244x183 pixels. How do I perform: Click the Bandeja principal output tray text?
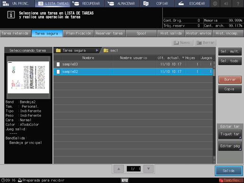[25, 143]
